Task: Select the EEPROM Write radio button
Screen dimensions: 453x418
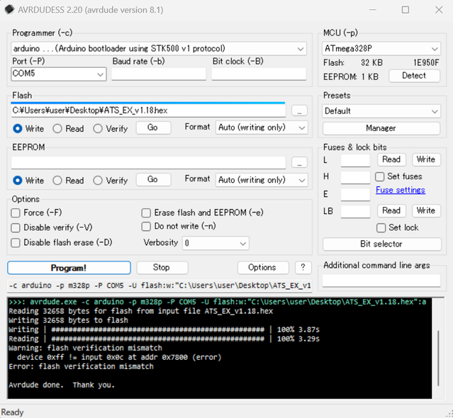Action: tap(28, 181)
